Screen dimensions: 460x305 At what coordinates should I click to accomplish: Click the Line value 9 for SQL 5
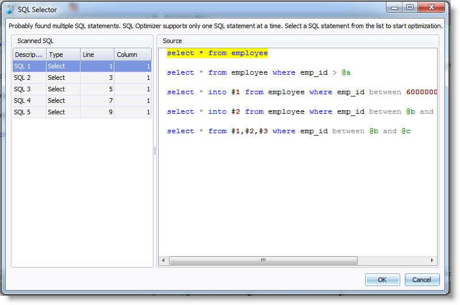coord(97,112)
